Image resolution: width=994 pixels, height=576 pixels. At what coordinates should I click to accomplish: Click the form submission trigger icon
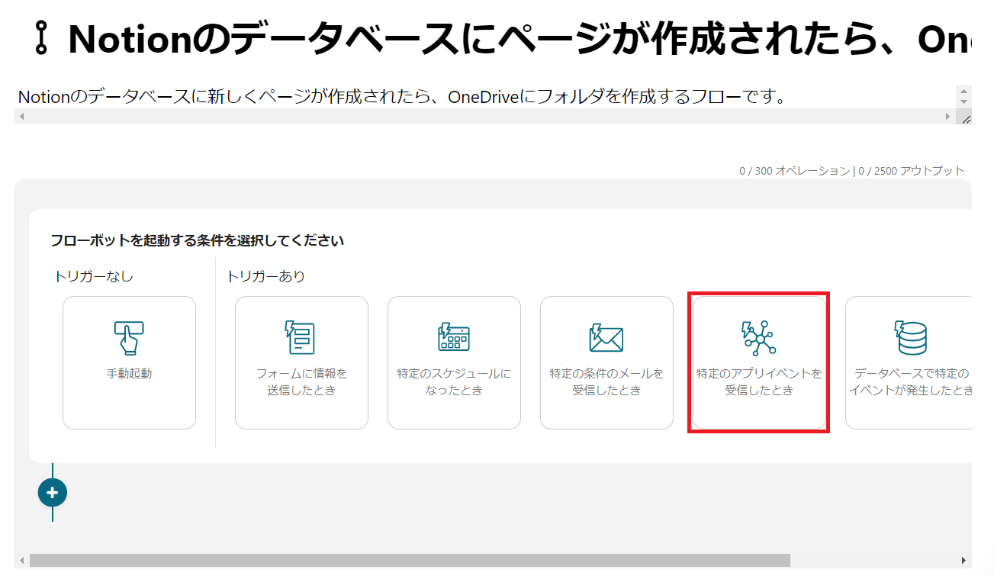pyautogui.click(x=301, y=338)
